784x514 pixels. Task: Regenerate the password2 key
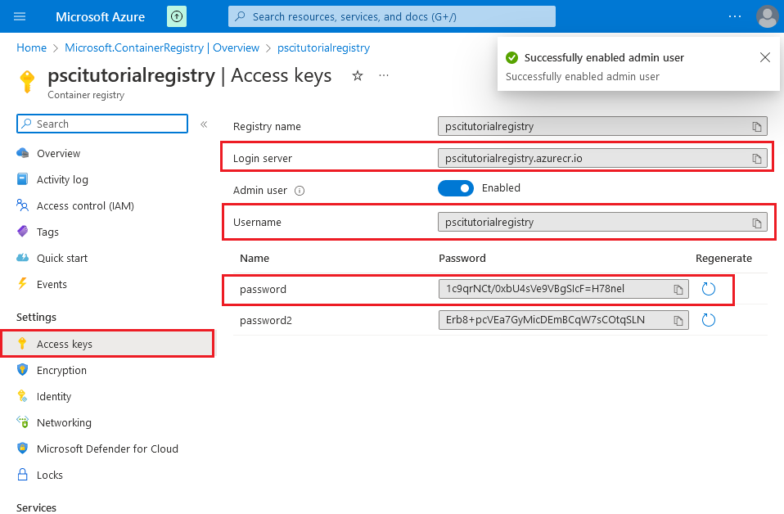(709, 320)
